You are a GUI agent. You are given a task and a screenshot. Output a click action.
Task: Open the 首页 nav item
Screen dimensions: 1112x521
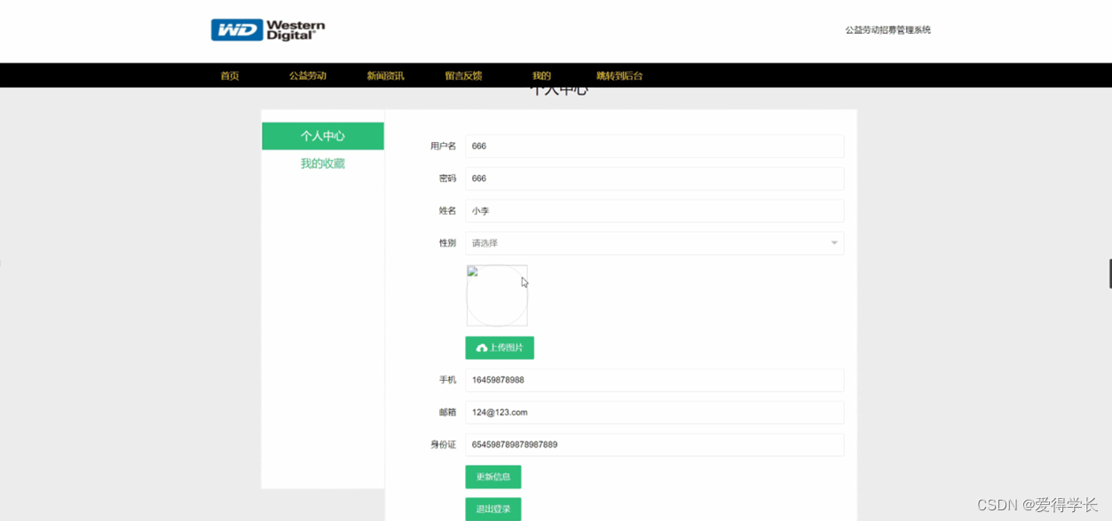click(x=230, y=75)
